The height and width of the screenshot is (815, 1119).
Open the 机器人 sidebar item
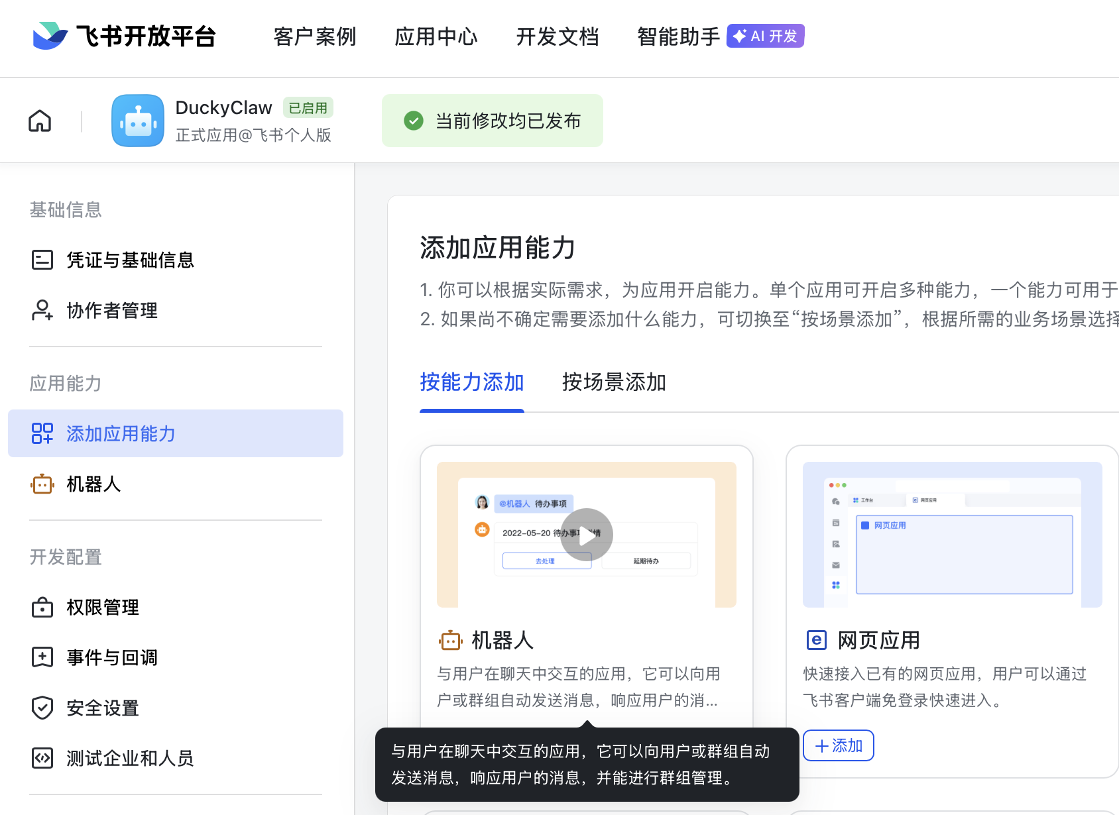[x=93, y=484]
